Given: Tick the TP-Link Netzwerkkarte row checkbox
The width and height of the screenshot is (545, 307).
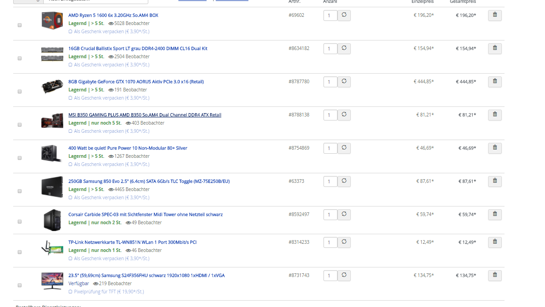Looking at the screenshot, I should [20, 252].
